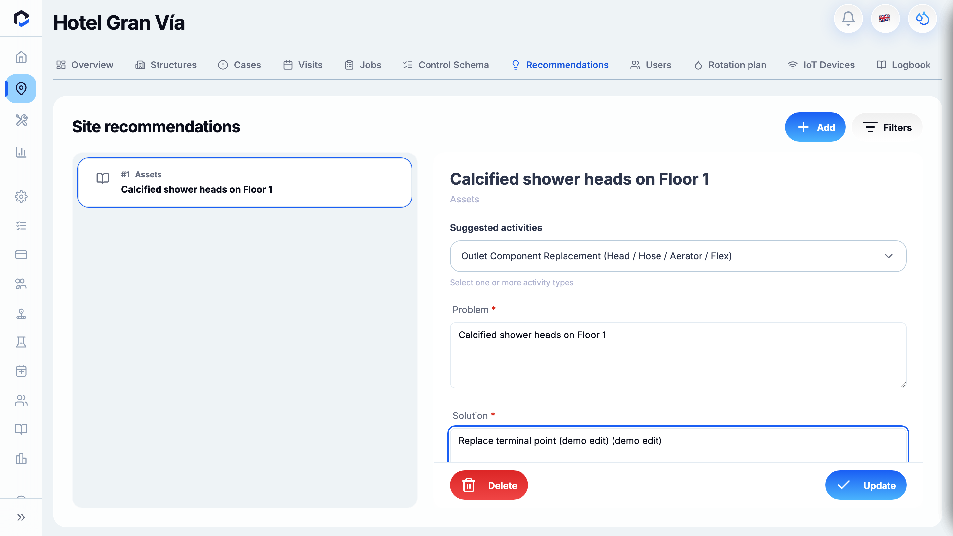The height and width of the screenshot is (536, 953).
Task: Click the Add recommendation button
Action: 815,127
